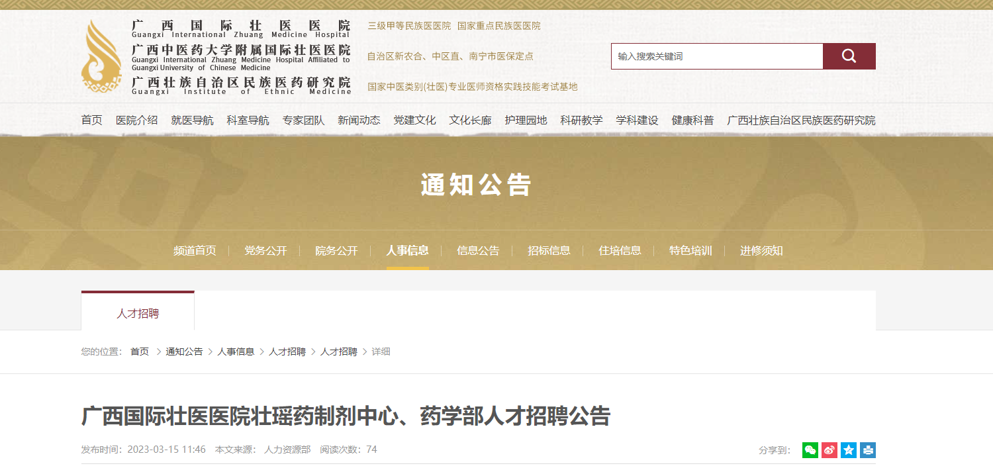Click the 详细 breadcrumb end text
This screenshot has height=476, width=993.
[381, 352]
